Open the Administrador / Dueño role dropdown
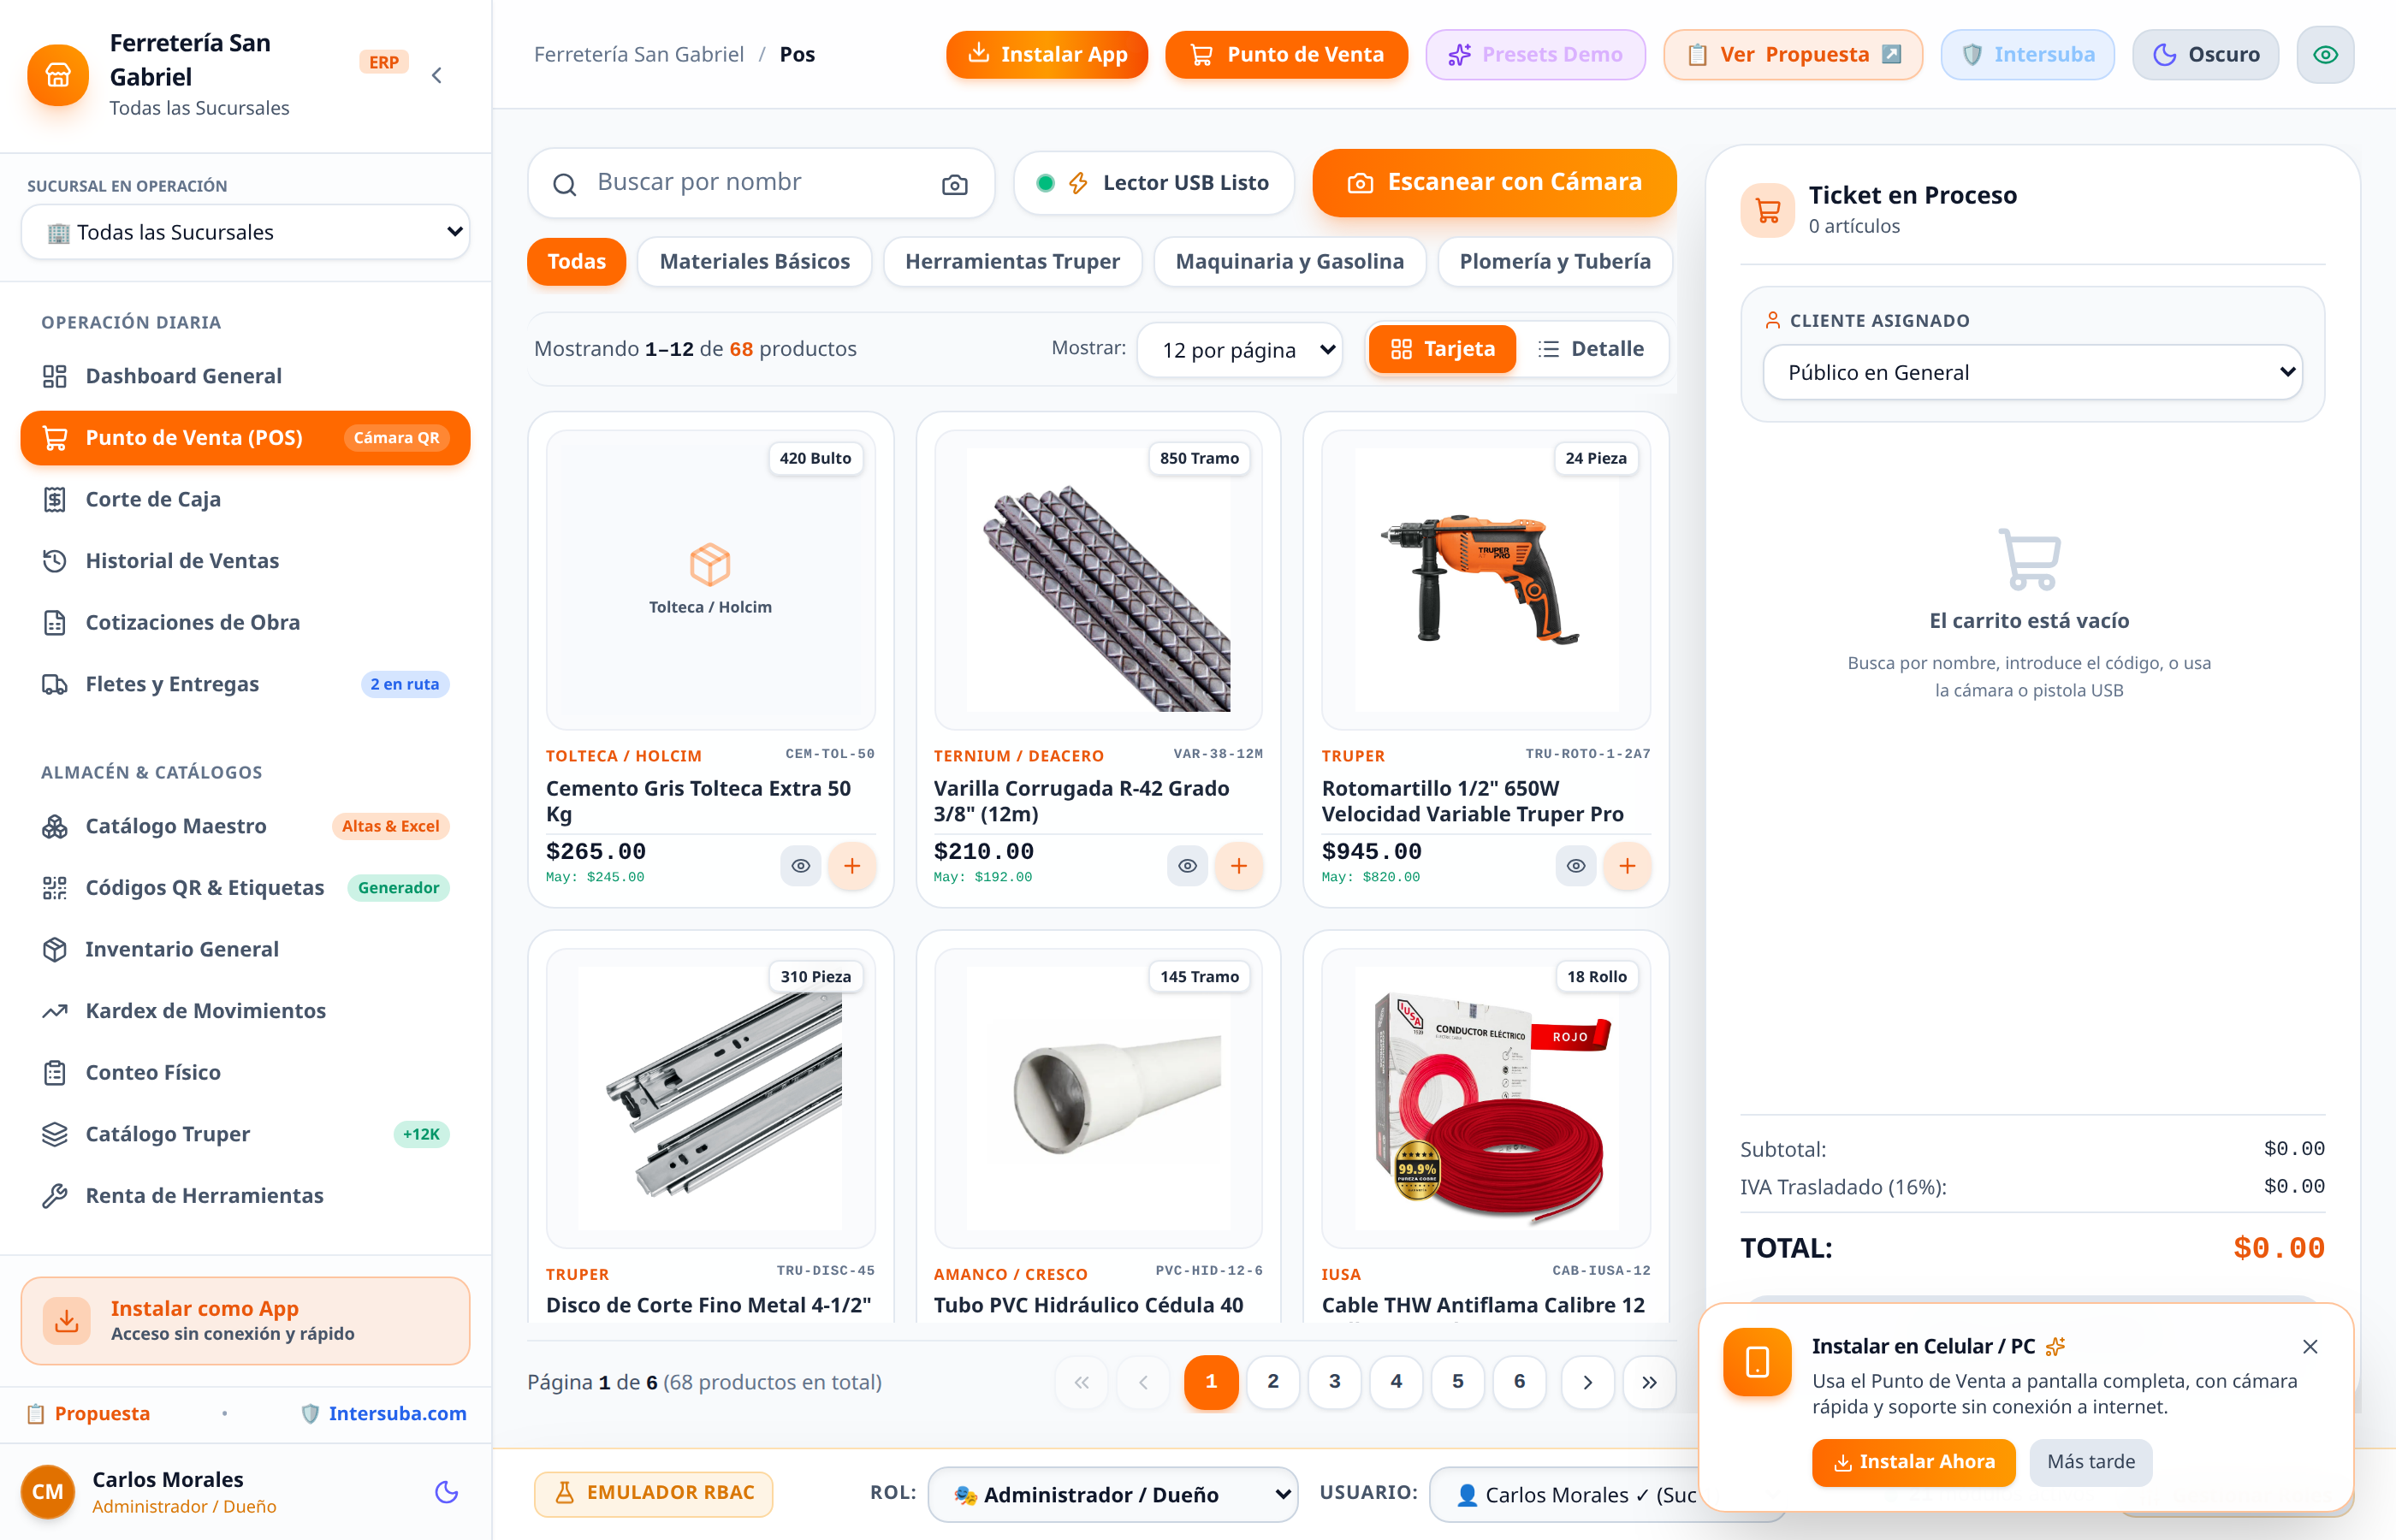 (x=1113, y=1494)
